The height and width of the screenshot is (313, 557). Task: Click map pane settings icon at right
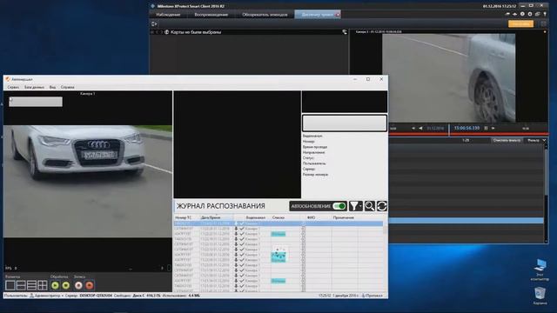(345, 32)
